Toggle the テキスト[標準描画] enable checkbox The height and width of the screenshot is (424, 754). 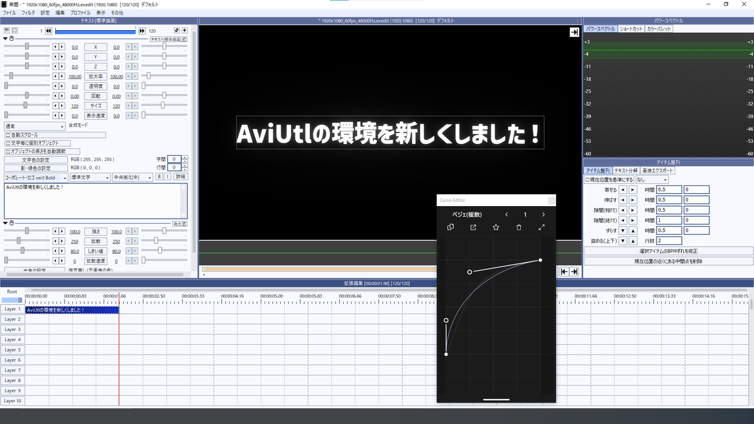(x=184, y=39)
